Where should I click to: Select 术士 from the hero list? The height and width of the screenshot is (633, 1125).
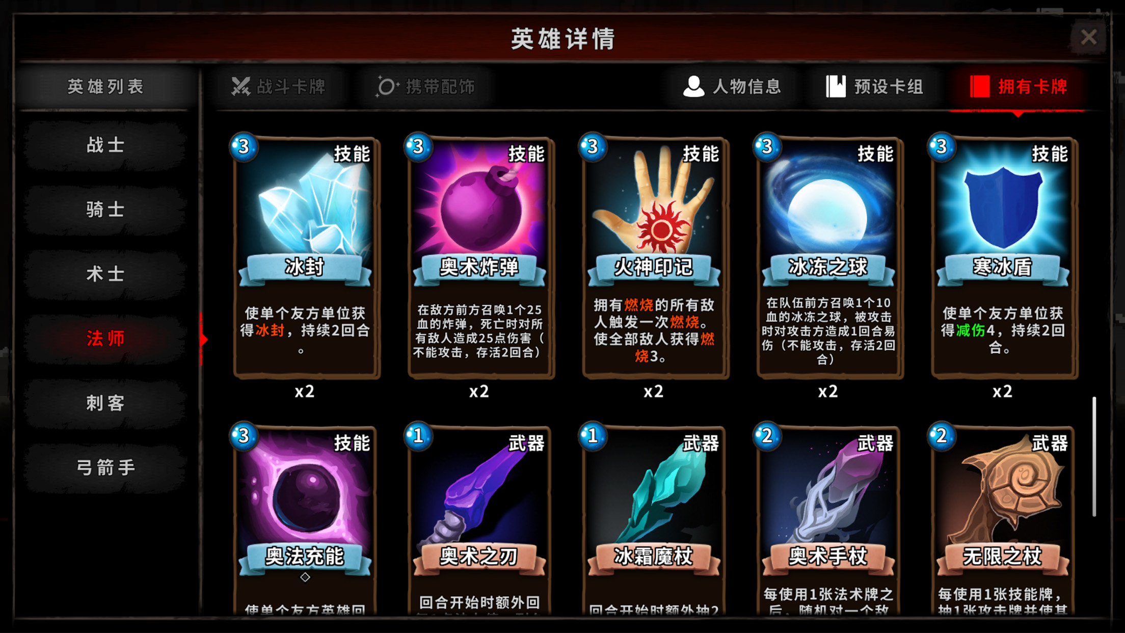105,274
